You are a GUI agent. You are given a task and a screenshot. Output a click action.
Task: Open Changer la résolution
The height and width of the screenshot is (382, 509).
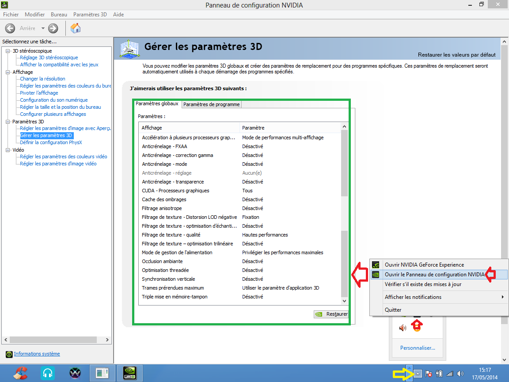[x=42, y=79]
